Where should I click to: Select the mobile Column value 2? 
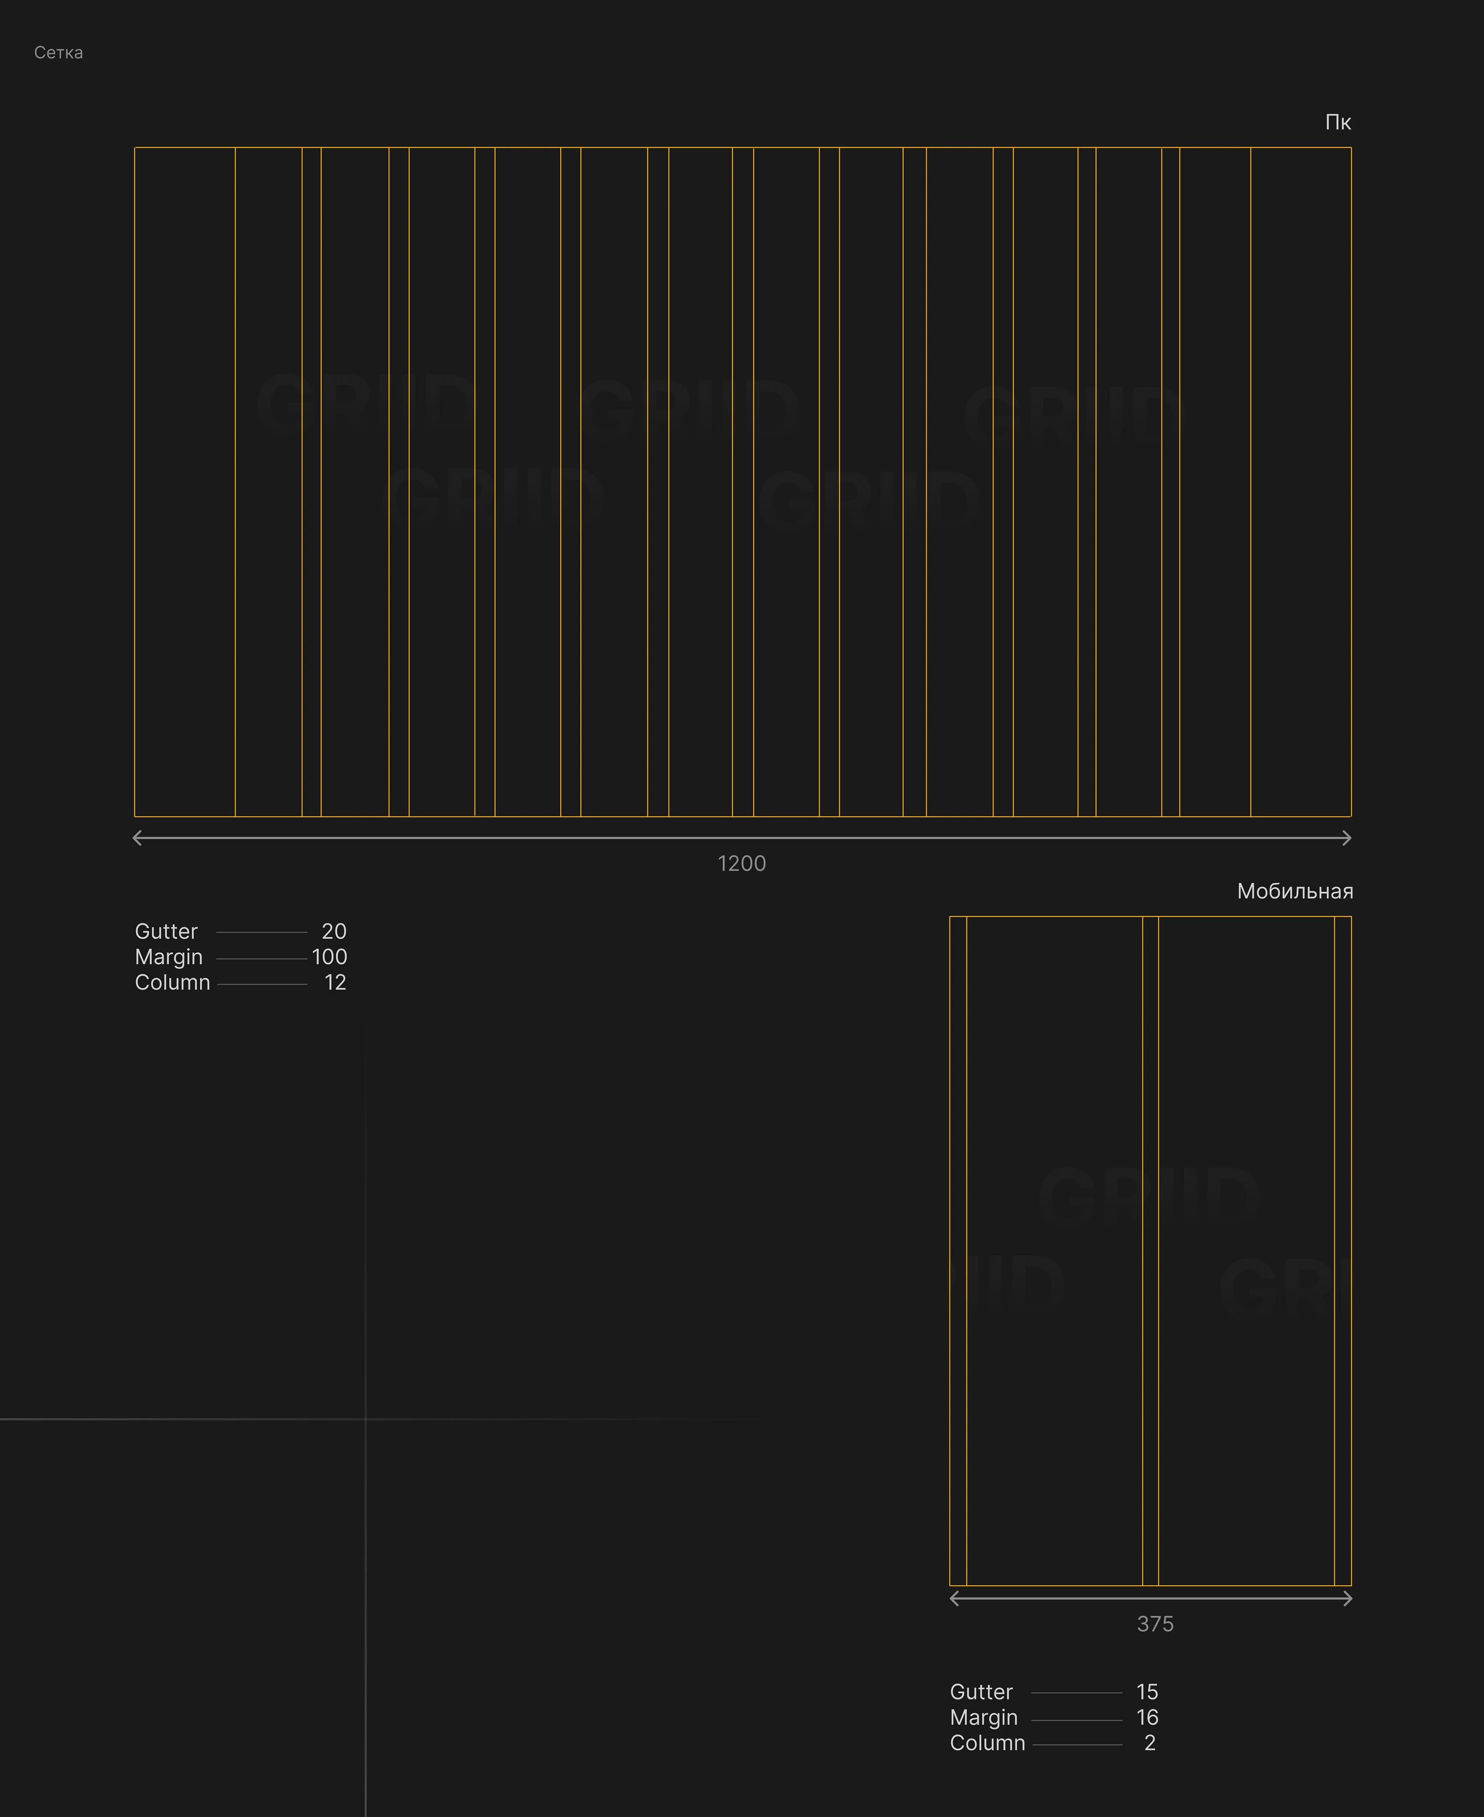tap(1150, 1743)
